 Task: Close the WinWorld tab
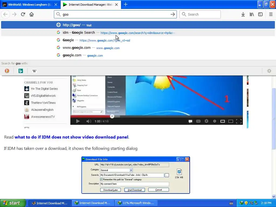[x=56, y=5]
